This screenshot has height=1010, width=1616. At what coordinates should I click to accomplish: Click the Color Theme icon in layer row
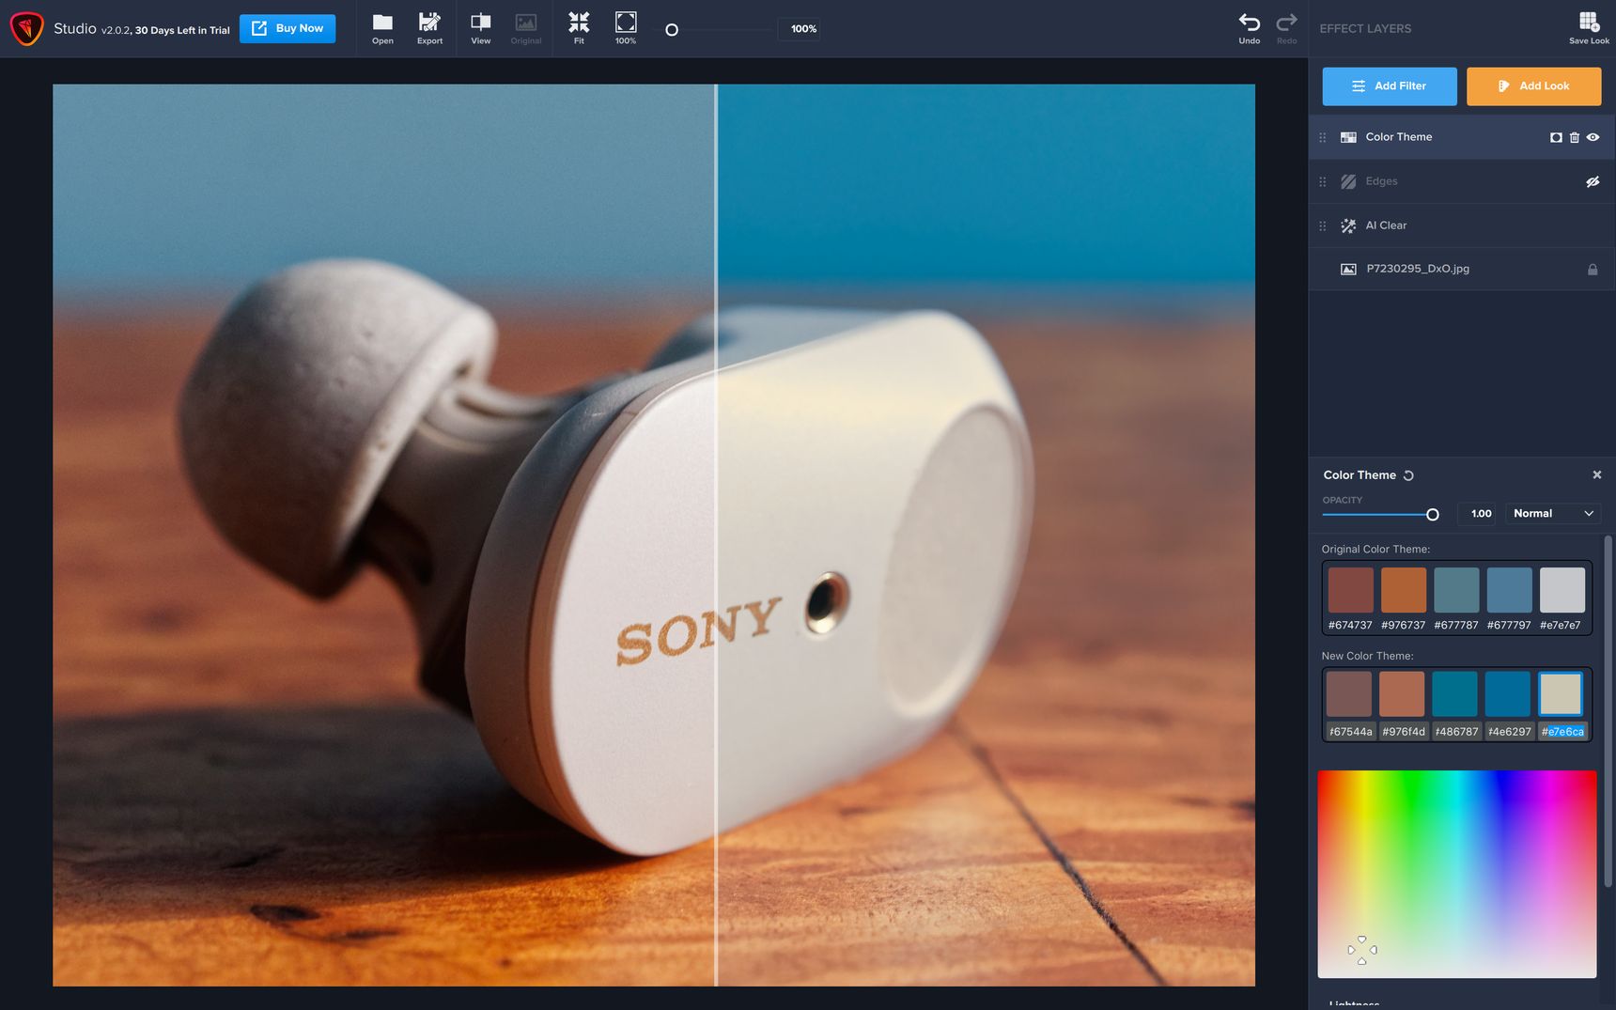pyautogui.click(x=1348, y=137)
